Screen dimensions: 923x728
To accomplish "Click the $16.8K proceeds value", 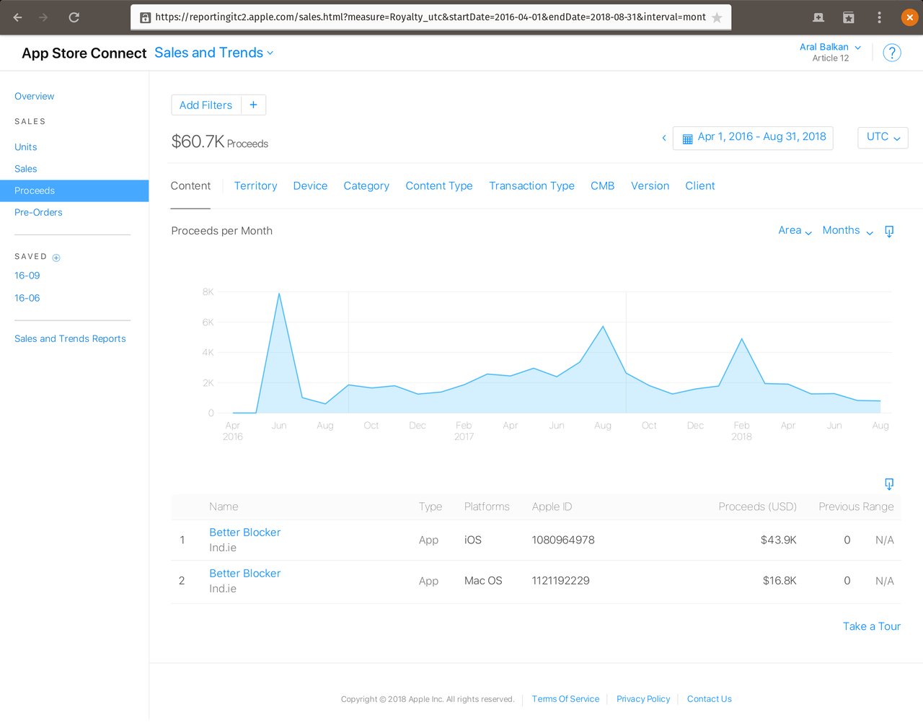I will pyautogui.click(x=780, y=581).
